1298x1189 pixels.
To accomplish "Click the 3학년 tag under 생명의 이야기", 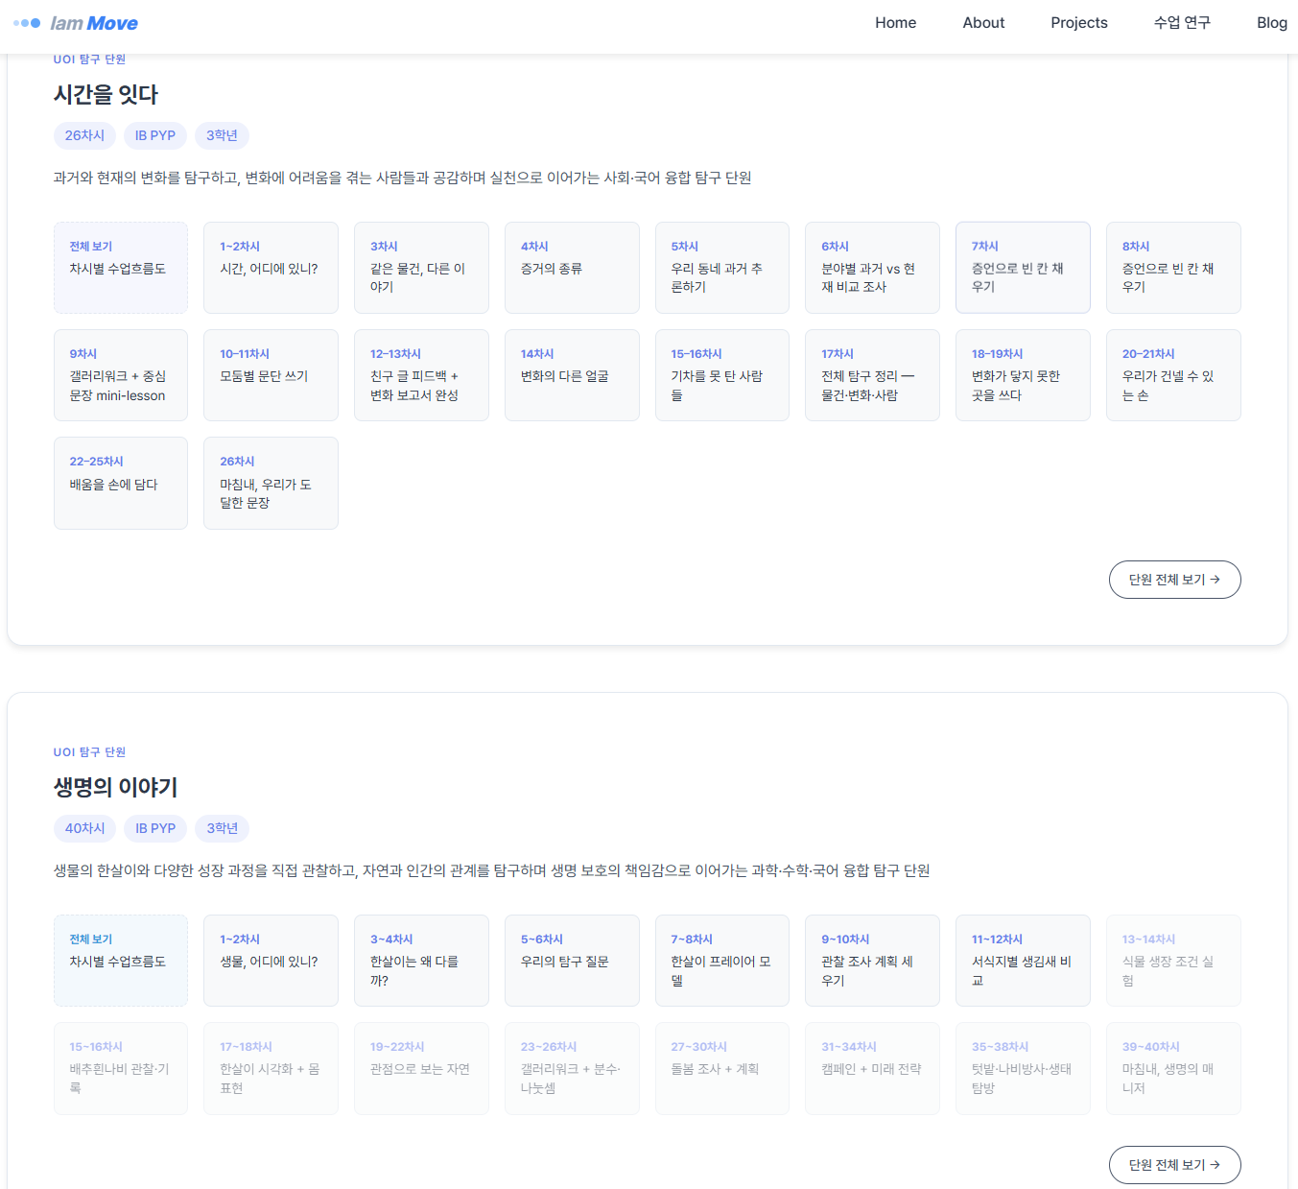I will (x=222, y=828).
